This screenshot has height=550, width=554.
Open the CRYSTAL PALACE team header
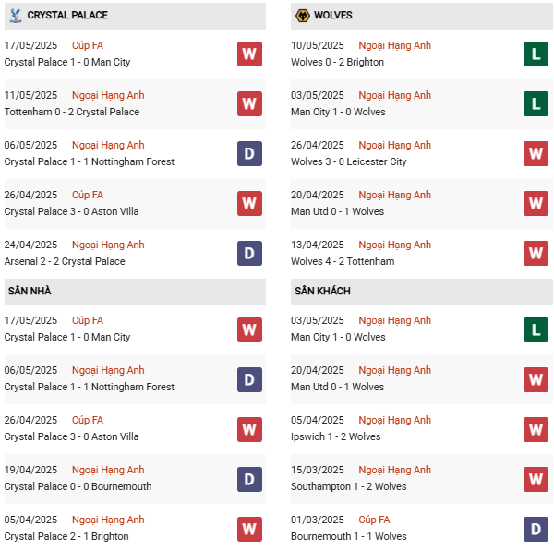[x=67, y=16]
